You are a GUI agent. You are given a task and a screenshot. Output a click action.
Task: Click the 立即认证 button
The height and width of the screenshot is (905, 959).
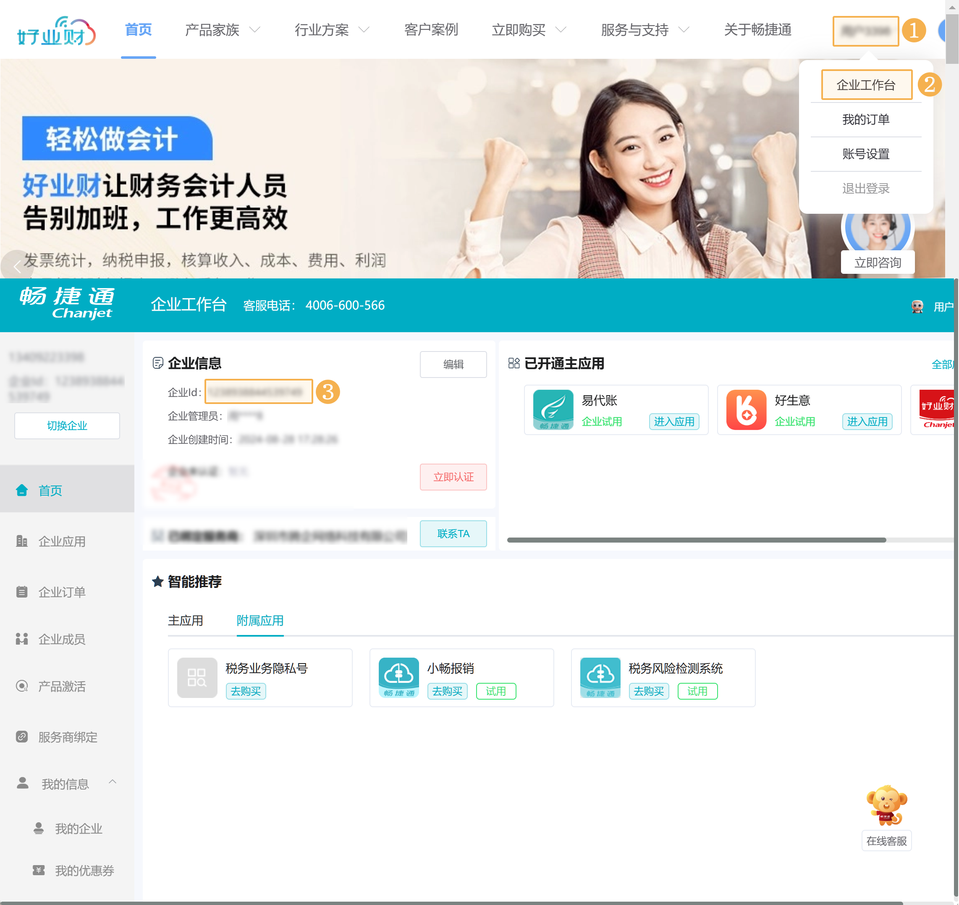(x=453, y=477)
